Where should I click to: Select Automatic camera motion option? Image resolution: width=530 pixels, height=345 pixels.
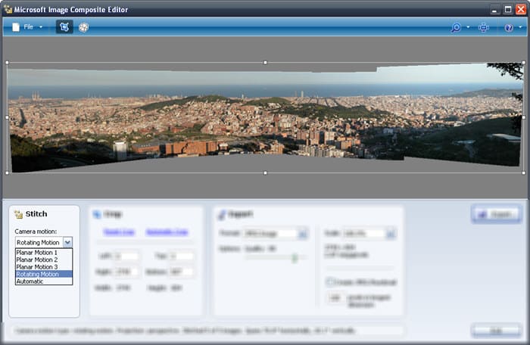point(30,281)
